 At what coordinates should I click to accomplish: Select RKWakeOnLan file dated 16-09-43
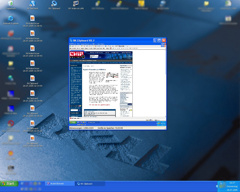[32, 48]
